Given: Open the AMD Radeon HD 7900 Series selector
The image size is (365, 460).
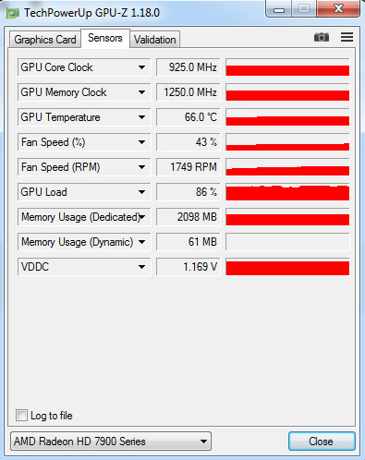Looking at the screenshot, I should point(111,442).
